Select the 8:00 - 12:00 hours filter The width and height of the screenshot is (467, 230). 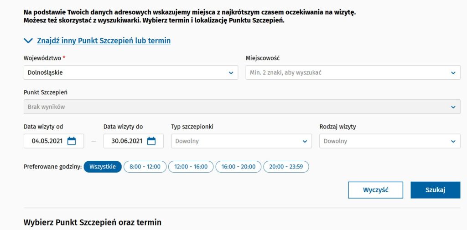pos(145,167)
